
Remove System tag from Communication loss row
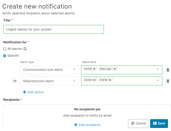[x=94, y=69]
